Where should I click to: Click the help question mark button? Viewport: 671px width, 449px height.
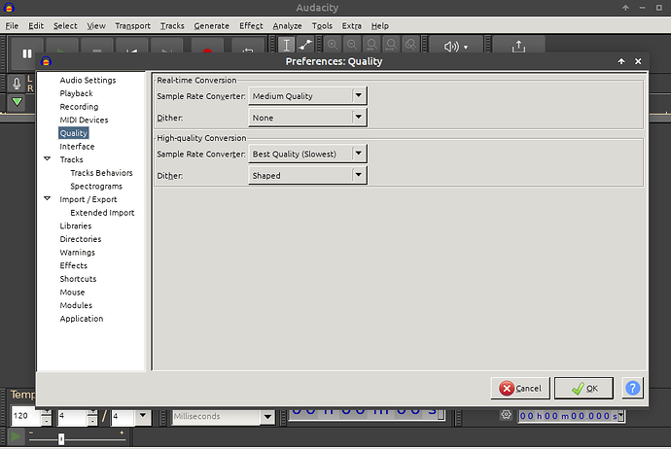(x=632, y=388)
